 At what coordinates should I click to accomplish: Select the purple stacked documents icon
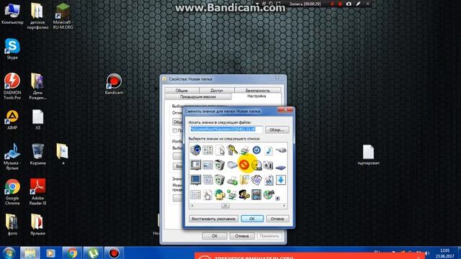coord(256,180)
